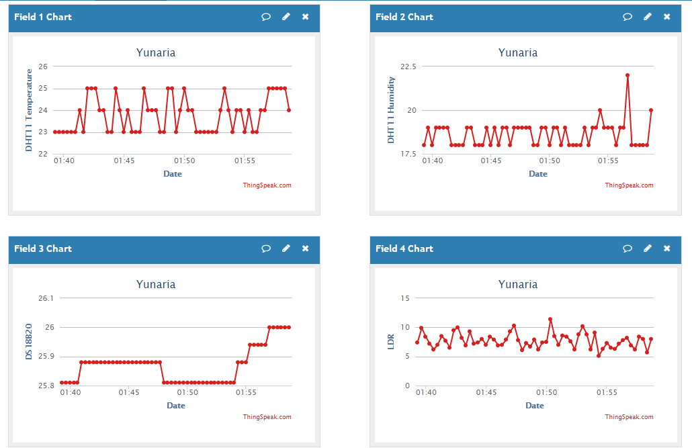Click the '26.1' y-axis value in Field 3 Chart
This screenshot has width=692, height=448.
pyautogui.click(x=46, y=298)
